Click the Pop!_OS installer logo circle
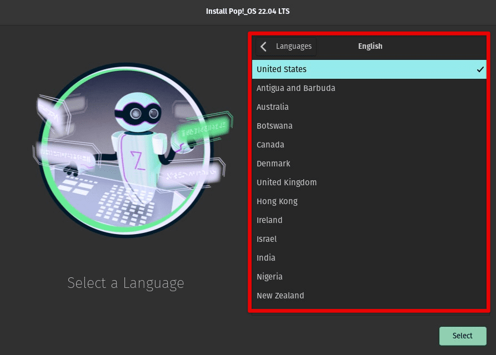496x355 pixels. [x=133, y=150]
